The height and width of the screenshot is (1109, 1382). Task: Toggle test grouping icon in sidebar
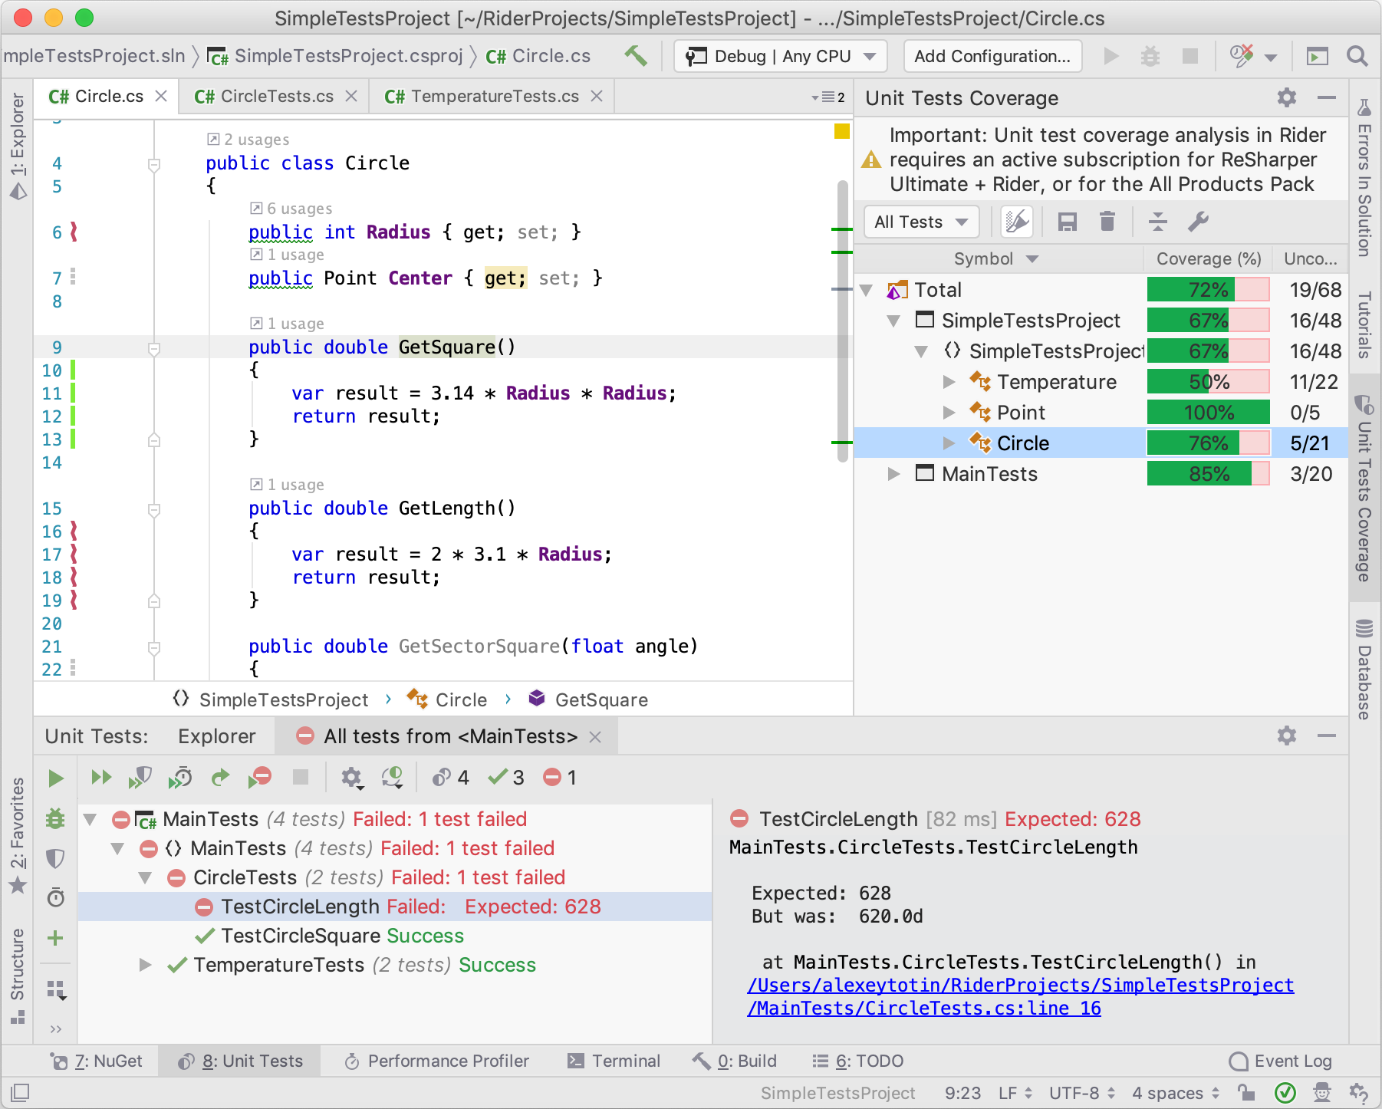57,989
